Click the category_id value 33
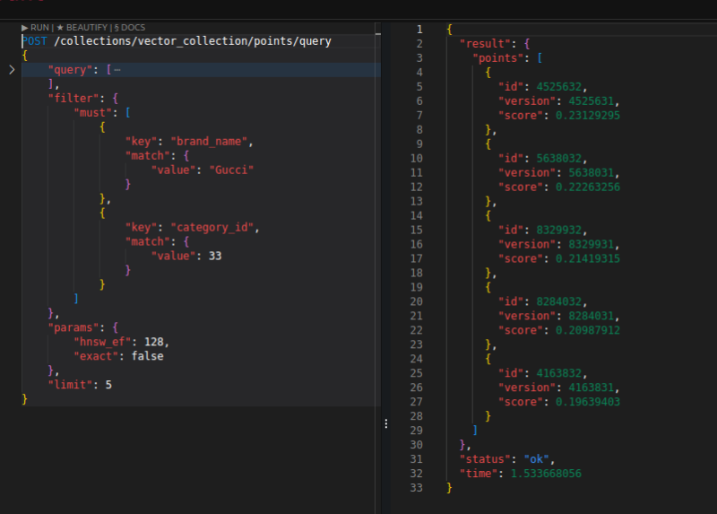 [214, 256]
